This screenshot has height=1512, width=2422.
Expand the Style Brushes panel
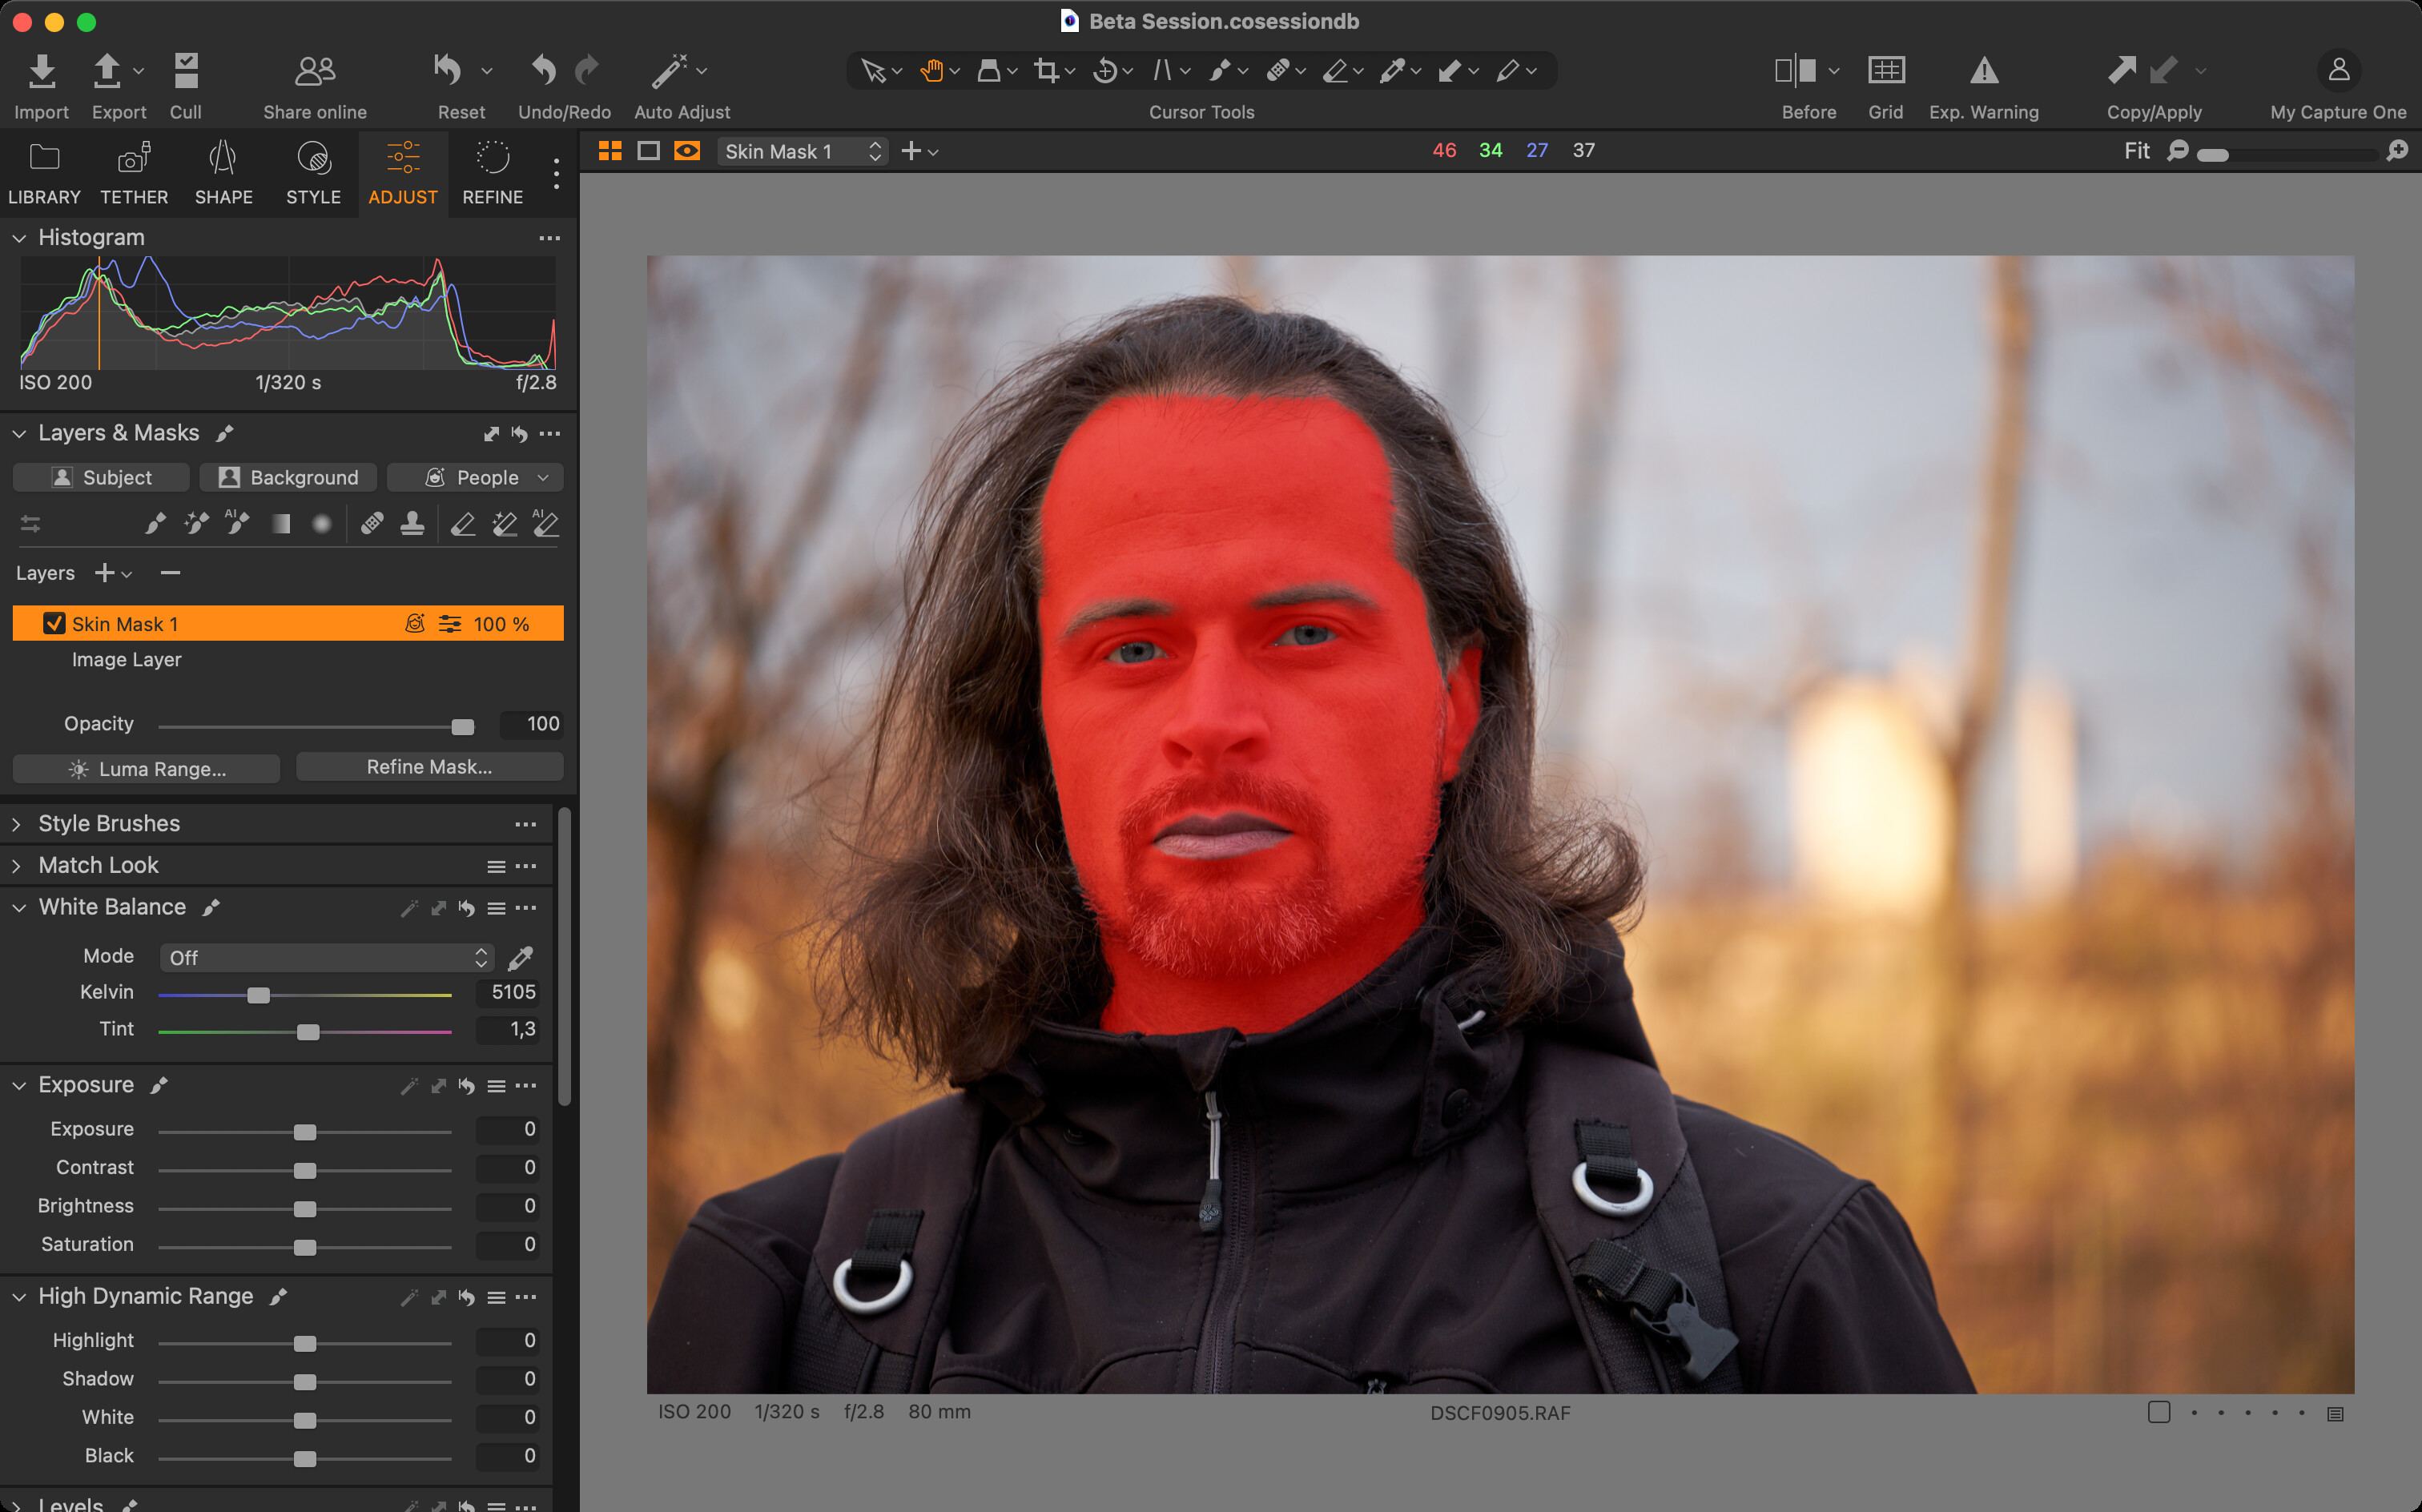(x=17, y=824)
